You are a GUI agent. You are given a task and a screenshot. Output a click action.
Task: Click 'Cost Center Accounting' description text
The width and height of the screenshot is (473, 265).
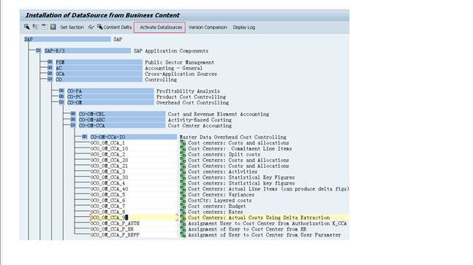pos(200,126)
